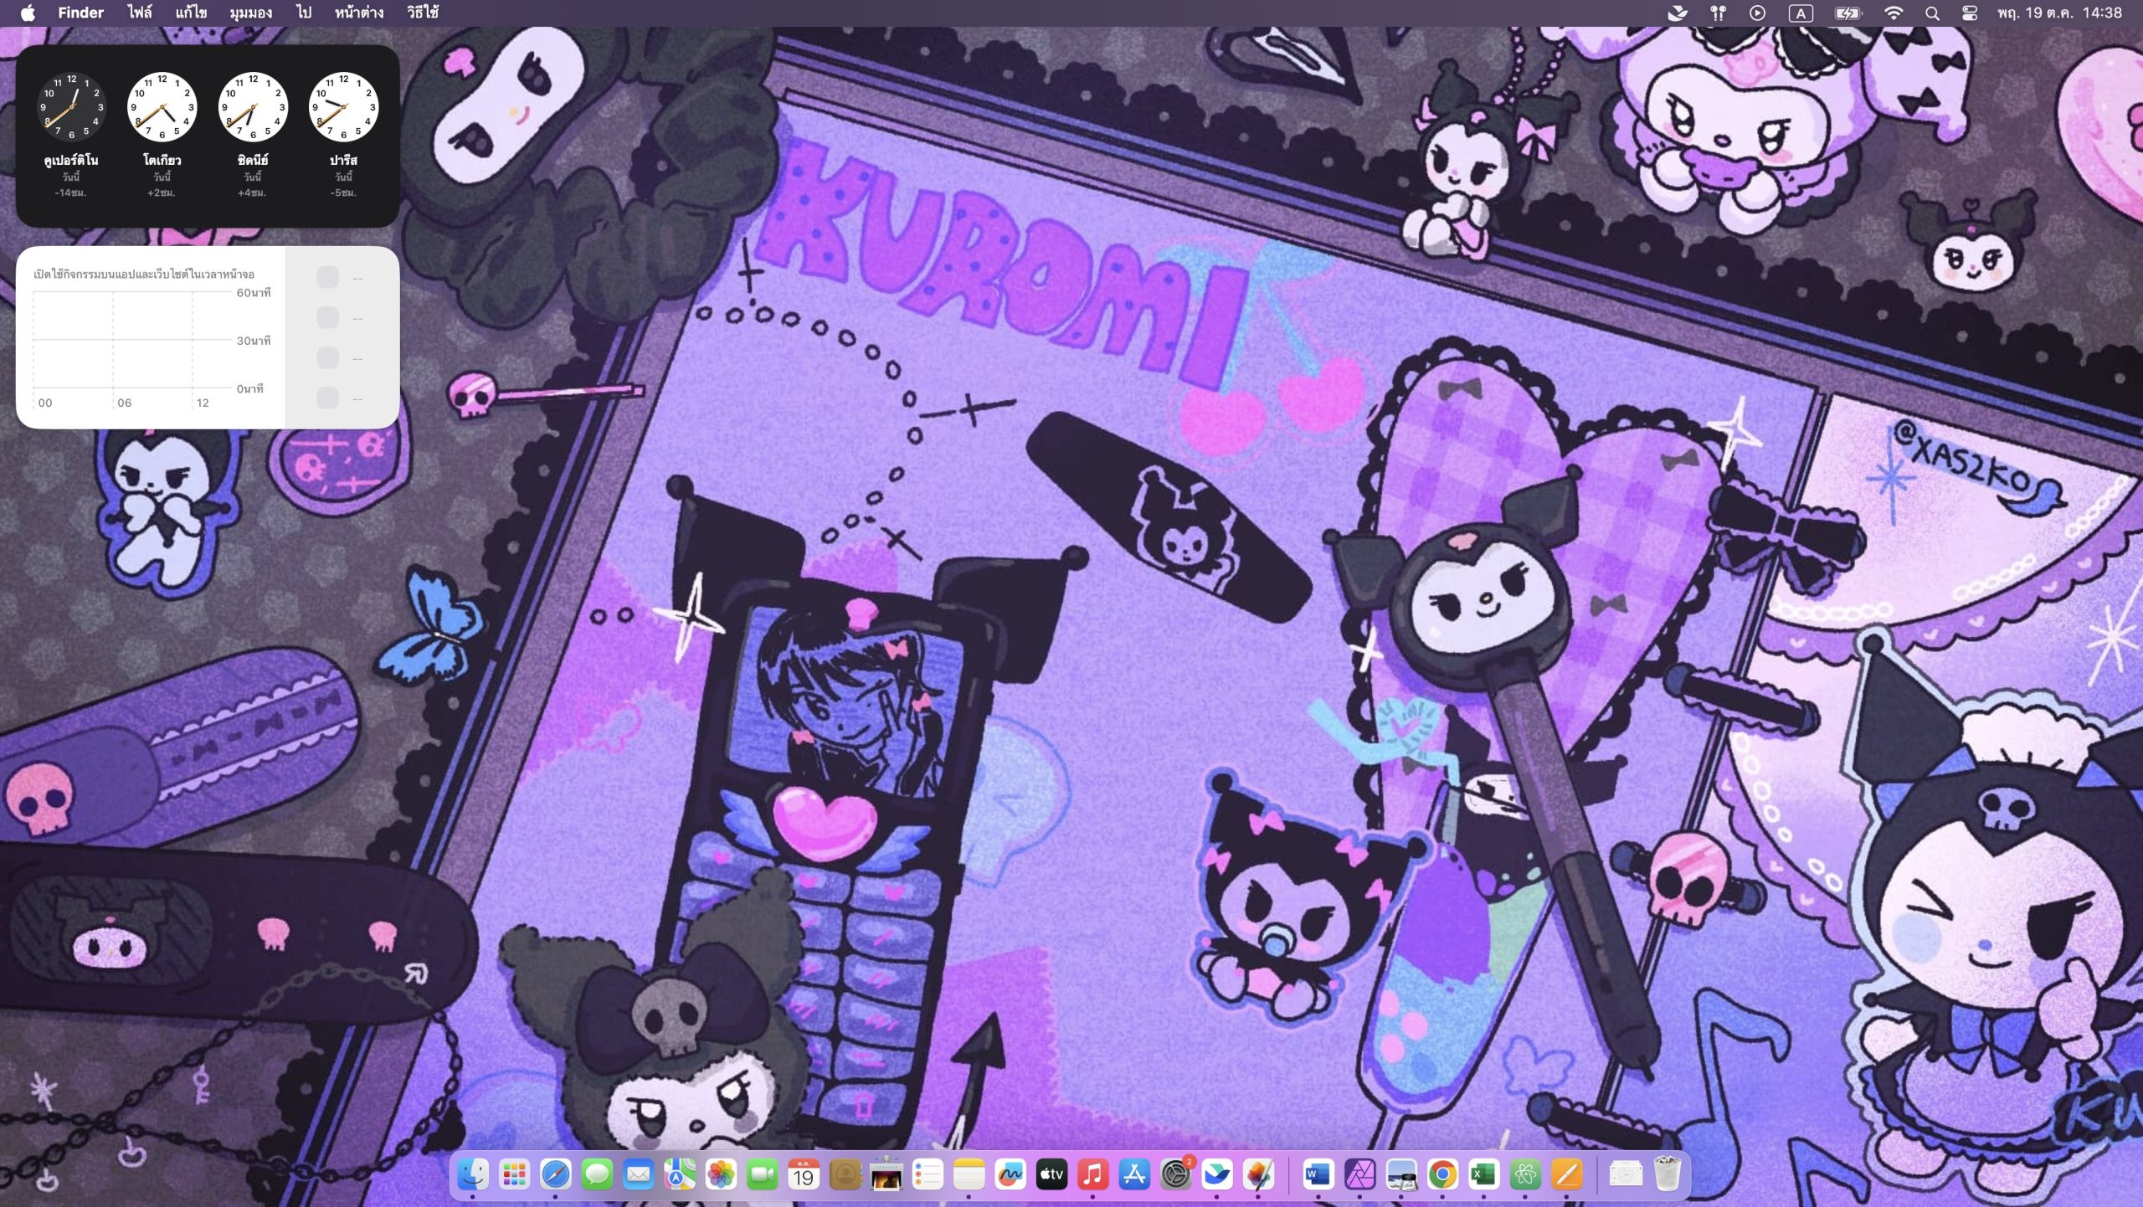The width and height of the screenshot is (2143, 1207).
Task: Switch input source via the A icon
Action: [x=1800, y=13]
